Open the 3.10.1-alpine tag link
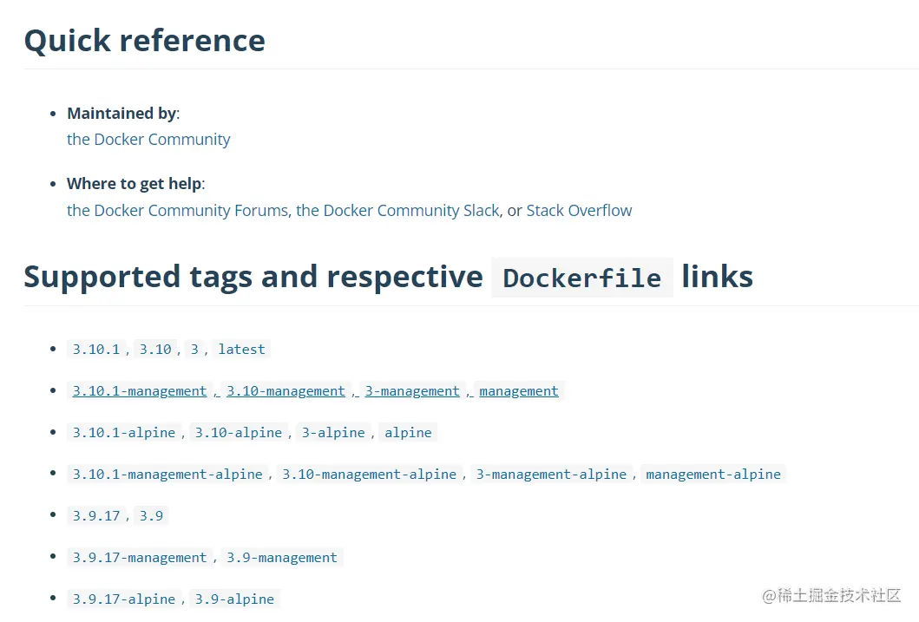This screenshot has width=919, height=622. [124, 433]
